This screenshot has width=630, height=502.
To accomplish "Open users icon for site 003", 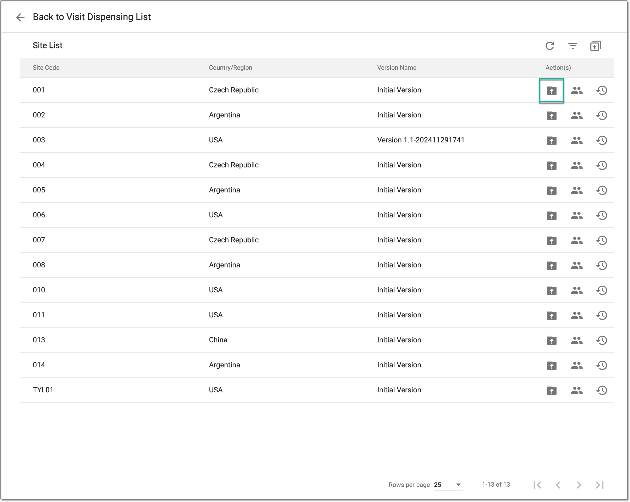I will 577,140.
